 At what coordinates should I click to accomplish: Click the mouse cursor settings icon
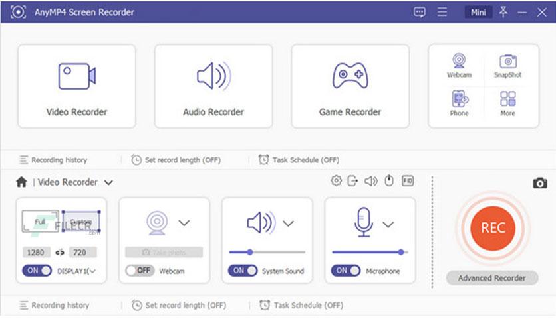(x=389, y=181)
